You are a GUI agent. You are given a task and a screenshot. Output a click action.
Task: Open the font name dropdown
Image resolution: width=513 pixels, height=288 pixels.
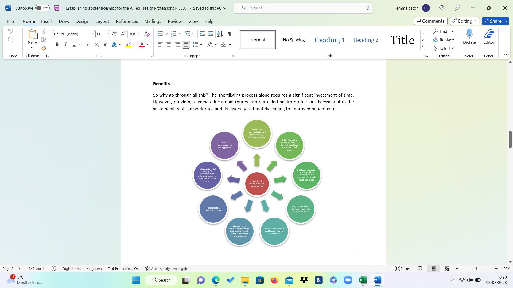tap(92, 34)
